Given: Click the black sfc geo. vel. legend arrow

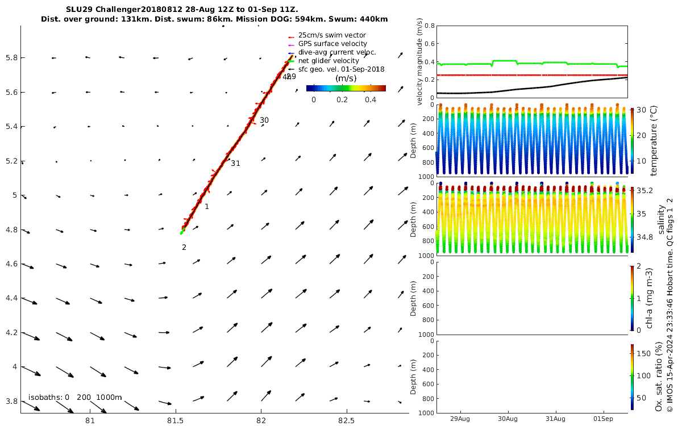Looking at the screenshot, I should tap(290, 70).
